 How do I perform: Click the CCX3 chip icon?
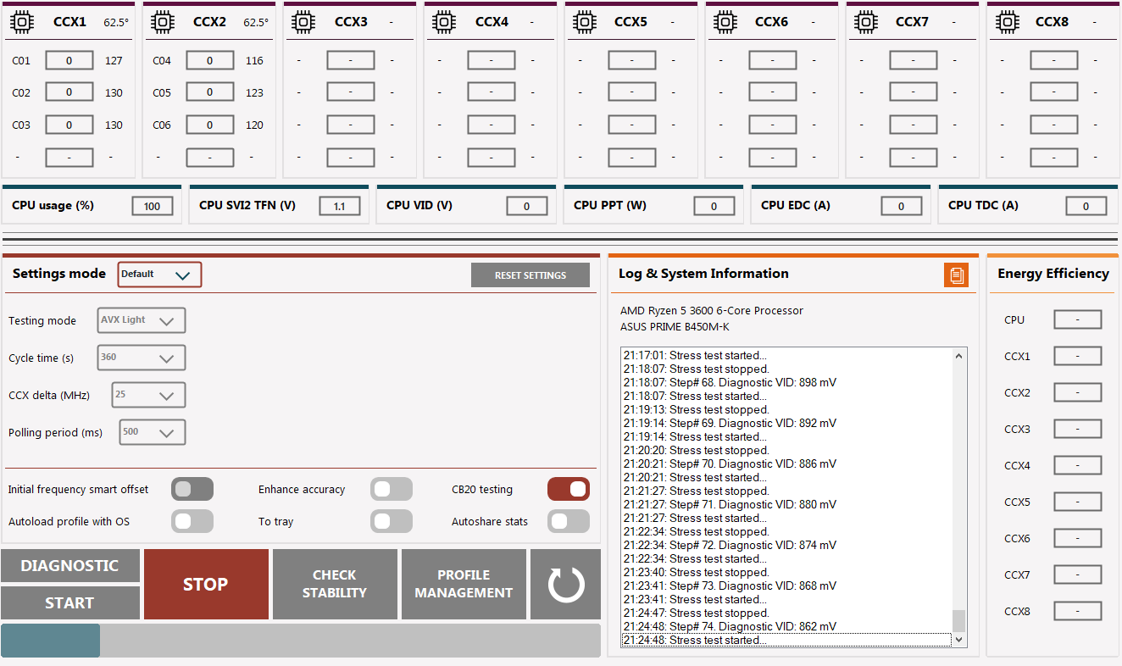click(x=302, y=21)
